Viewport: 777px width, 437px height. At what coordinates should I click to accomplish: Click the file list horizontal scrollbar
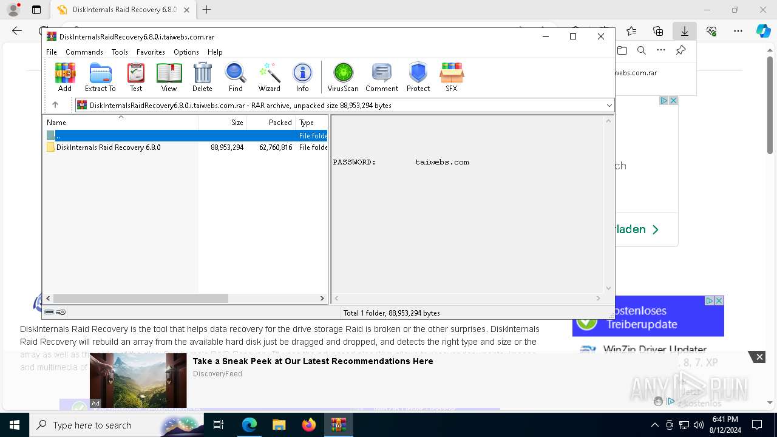click(140, 299)
